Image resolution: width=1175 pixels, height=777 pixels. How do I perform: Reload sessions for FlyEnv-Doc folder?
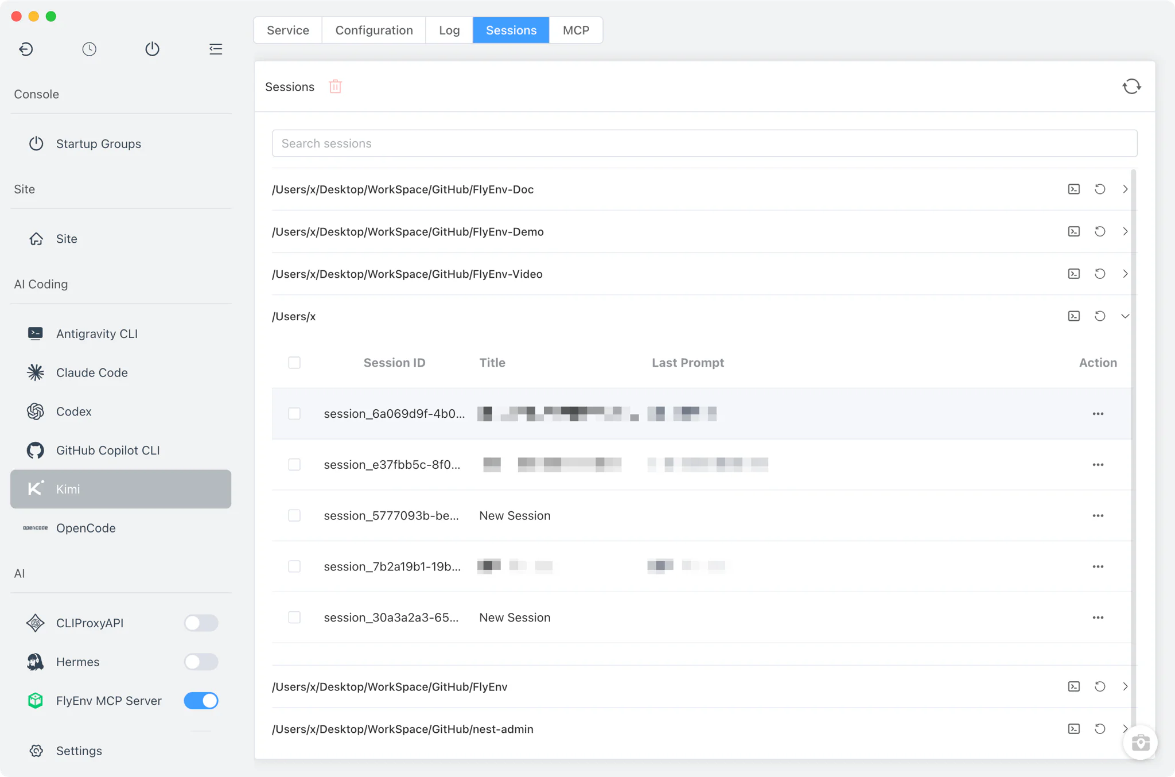coord(1100,189)
